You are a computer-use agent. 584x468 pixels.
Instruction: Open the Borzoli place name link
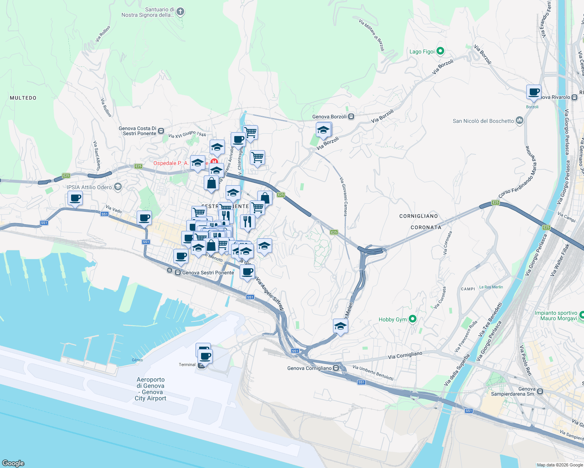[532, 106]
